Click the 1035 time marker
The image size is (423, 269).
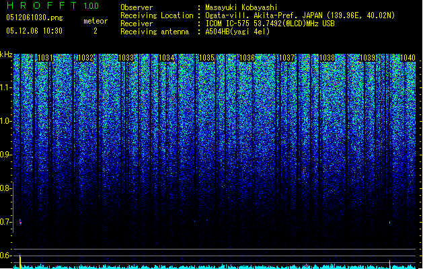click(206, 58)
